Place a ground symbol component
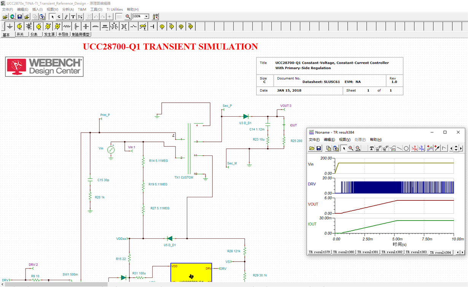 coord(10,26)
